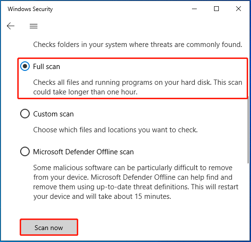Image resolution: width=251 pixels, height=242 pixels.
Task: Click the Custom scan description text
Action: pos(115,130)
